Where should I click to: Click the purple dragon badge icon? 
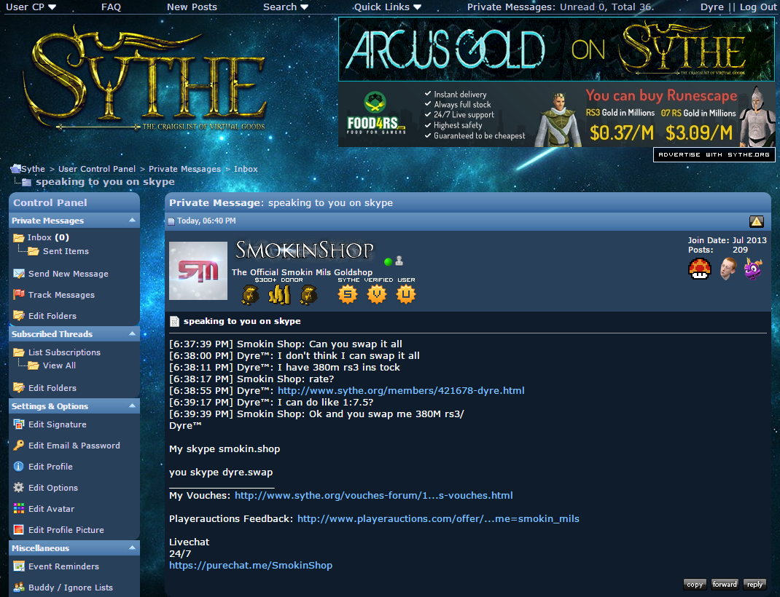[x=752, y=269]
